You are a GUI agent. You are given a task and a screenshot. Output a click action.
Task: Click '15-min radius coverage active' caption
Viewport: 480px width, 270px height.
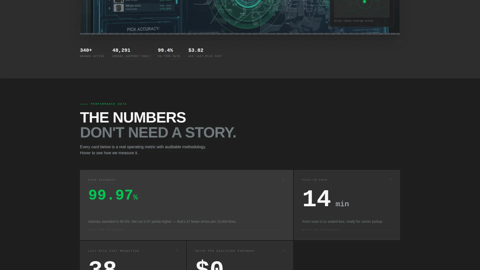(353, 21)
